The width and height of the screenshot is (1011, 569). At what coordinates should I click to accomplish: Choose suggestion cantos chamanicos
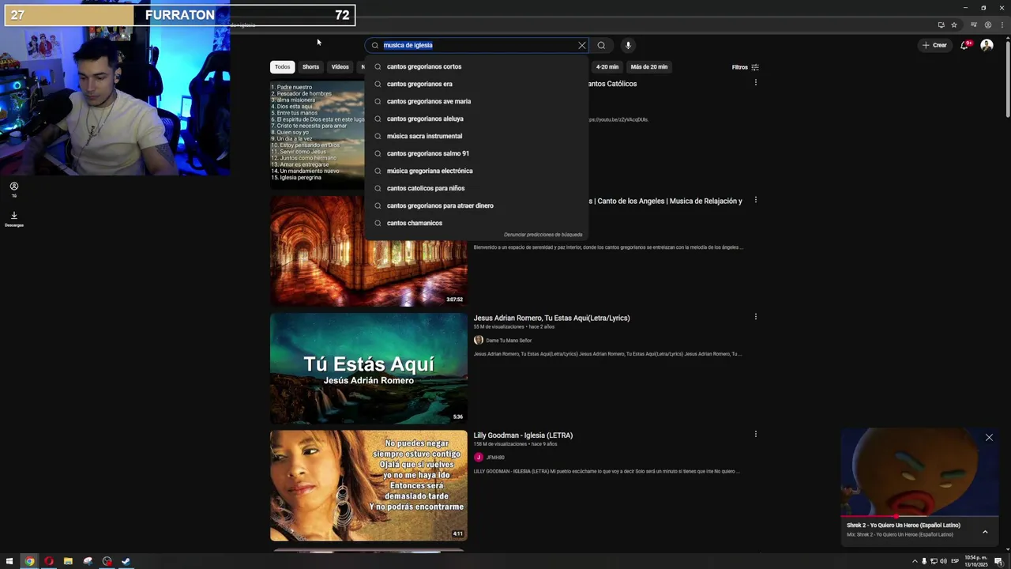pos(476,223)
